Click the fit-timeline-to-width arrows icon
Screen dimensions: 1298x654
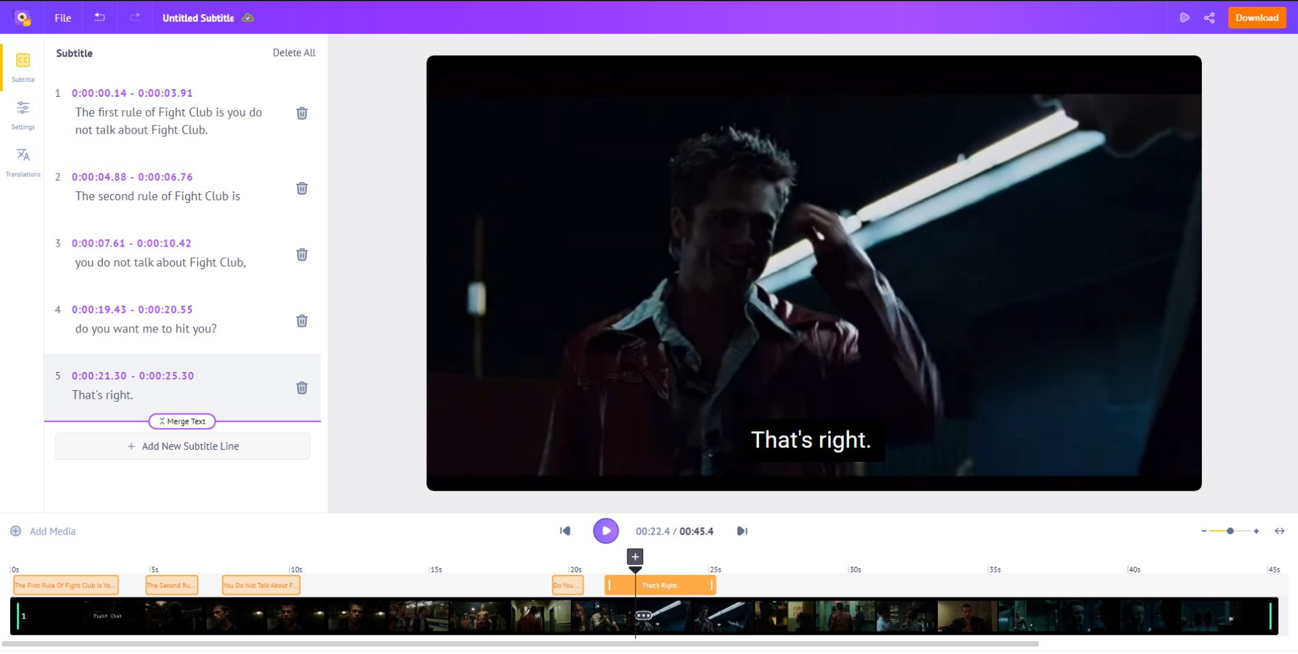point(1280,531)
